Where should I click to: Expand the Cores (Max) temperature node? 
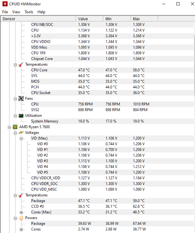tap(21, 213)
